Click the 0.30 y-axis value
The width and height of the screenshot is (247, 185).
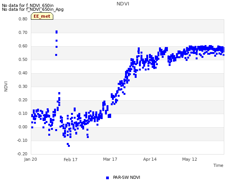[23, 86]
